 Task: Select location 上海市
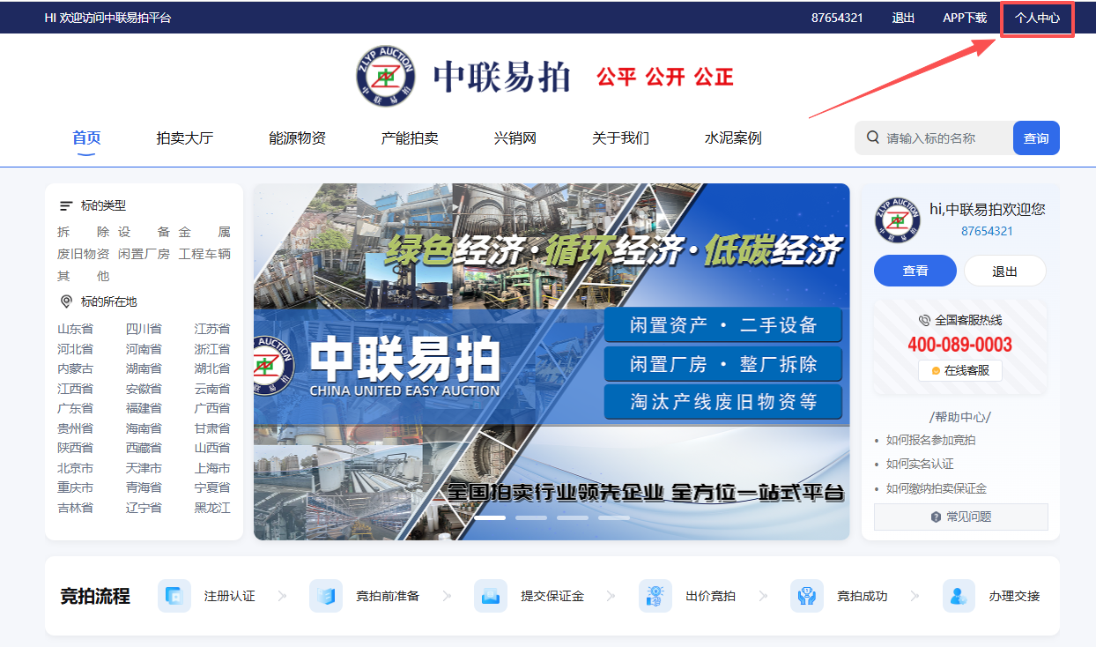pyautogui.click(x=212, y=468)
